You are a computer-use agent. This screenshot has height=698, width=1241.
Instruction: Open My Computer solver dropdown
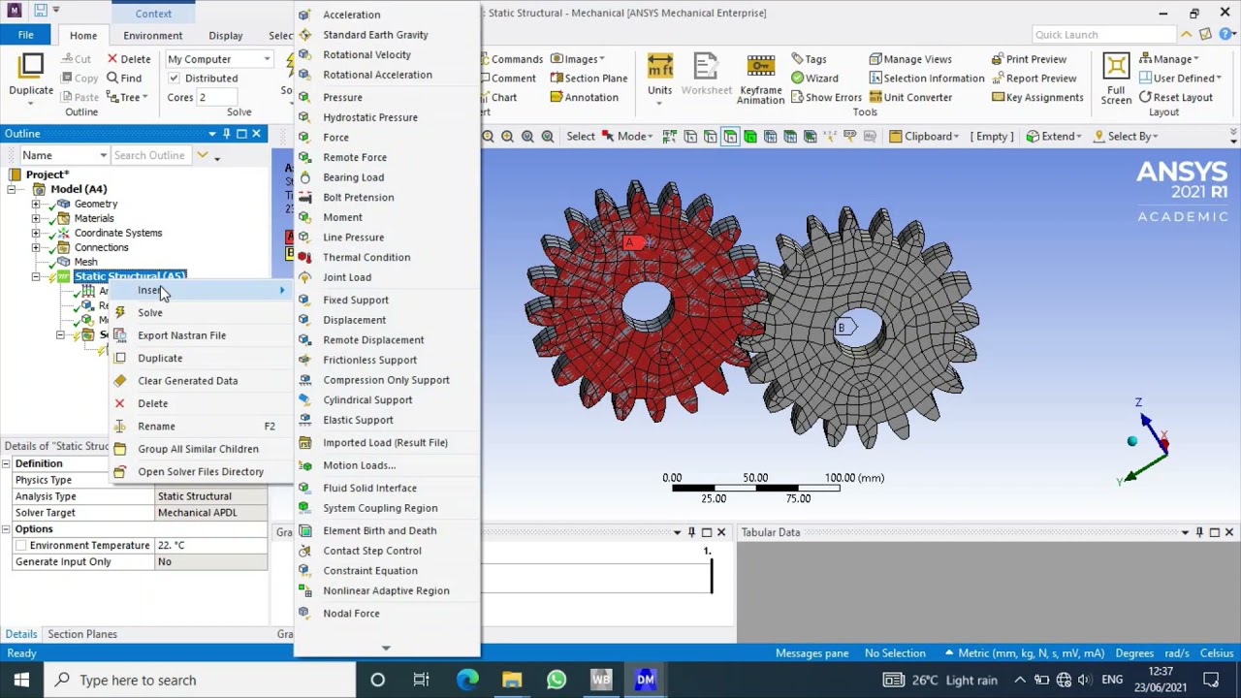click(x=219, y=59)
